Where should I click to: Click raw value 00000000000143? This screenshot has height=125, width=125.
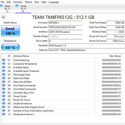[x=111, y=114]
